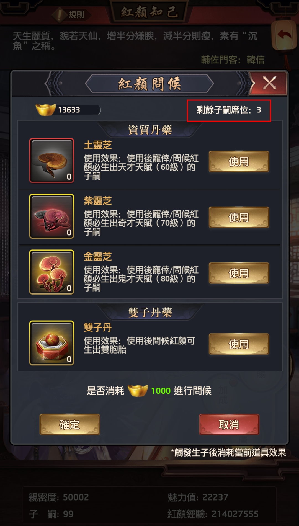Viewport: 299px width, 526px height.
Task: Click the red back arrow lantern
Action: (284, 35)
